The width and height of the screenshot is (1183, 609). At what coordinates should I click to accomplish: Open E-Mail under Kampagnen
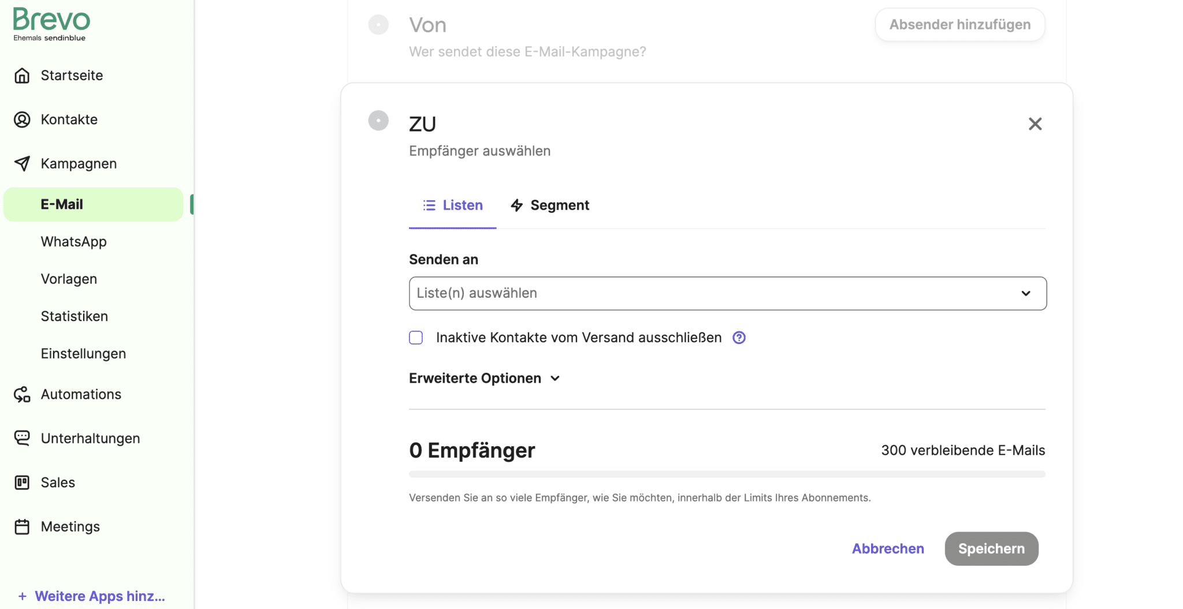pyautogui.click(x=61, y=204)
